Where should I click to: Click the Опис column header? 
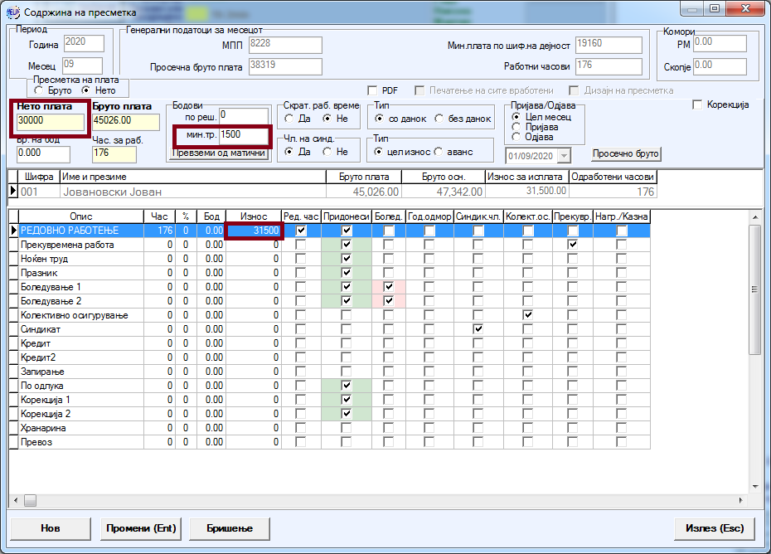tap(81, 216)
